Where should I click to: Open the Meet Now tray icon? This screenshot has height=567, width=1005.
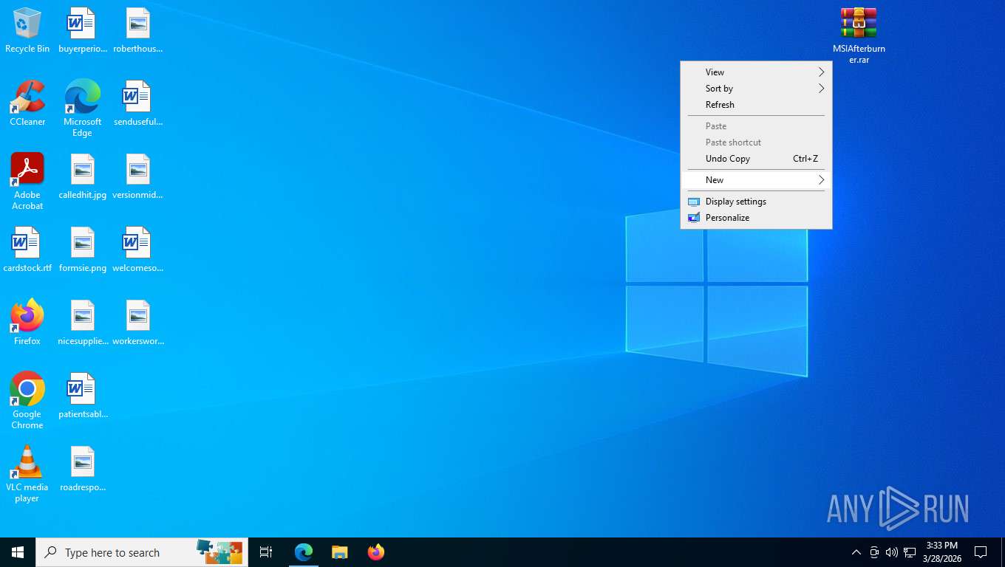point(874,552)
